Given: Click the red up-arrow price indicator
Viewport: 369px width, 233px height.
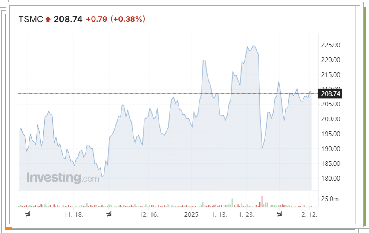Looking at the screenshot, I should click(48, 19).
